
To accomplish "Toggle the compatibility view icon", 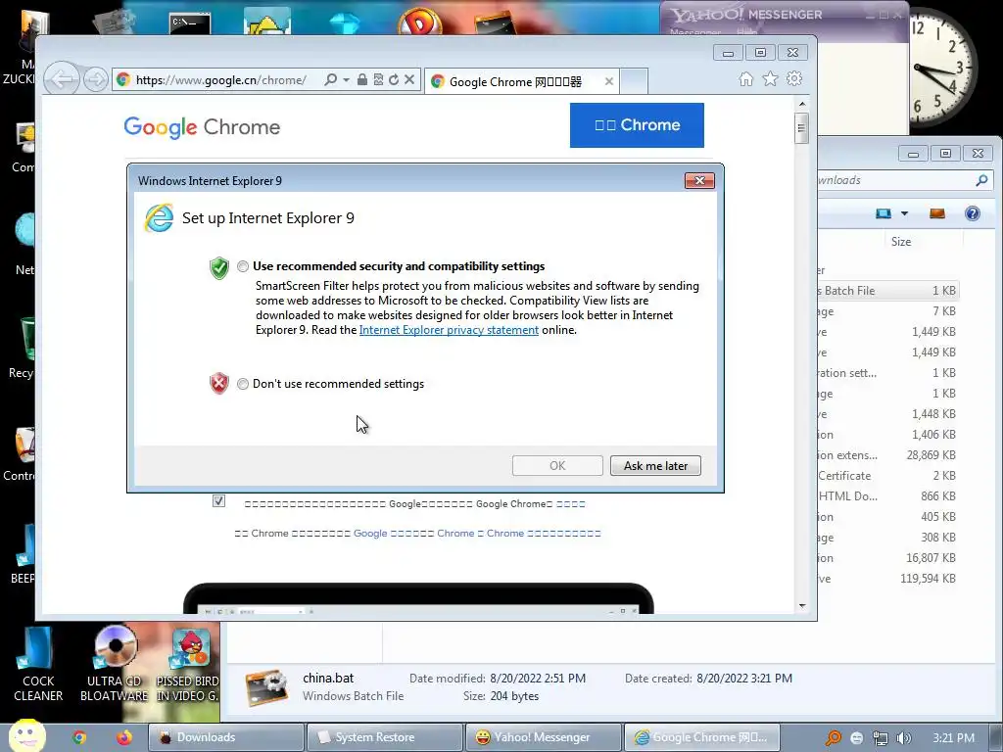I will coord(378,80).
